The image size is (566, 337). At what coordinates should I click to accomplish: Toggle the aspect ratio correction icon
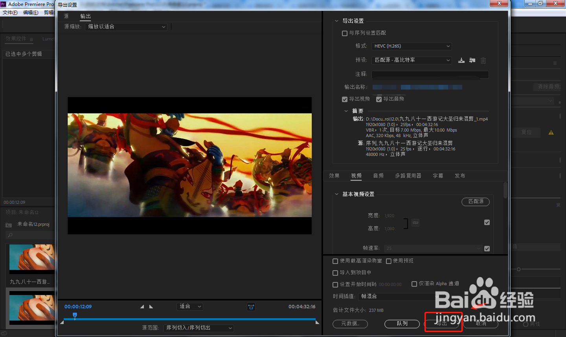251,307
